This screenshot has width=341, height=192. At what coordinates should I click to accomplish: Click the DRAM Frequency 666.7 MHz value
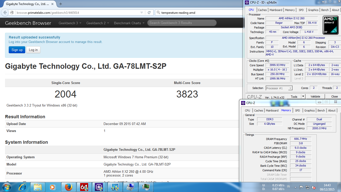(301, 139)
